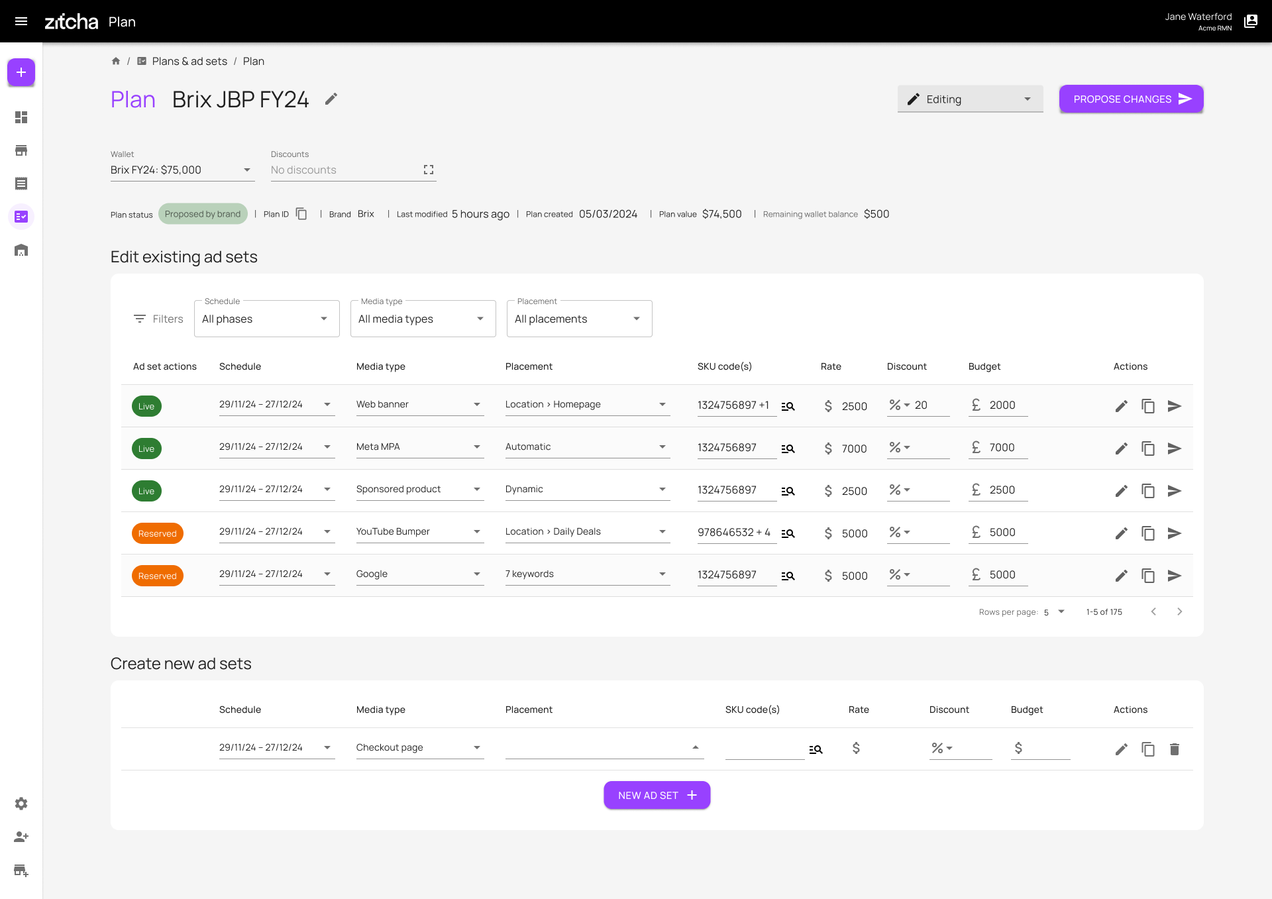Screen dimensions: 1272x899
Task: Edit the Web banner ad set with pencil icon
Action: (x=1121, y=406)
